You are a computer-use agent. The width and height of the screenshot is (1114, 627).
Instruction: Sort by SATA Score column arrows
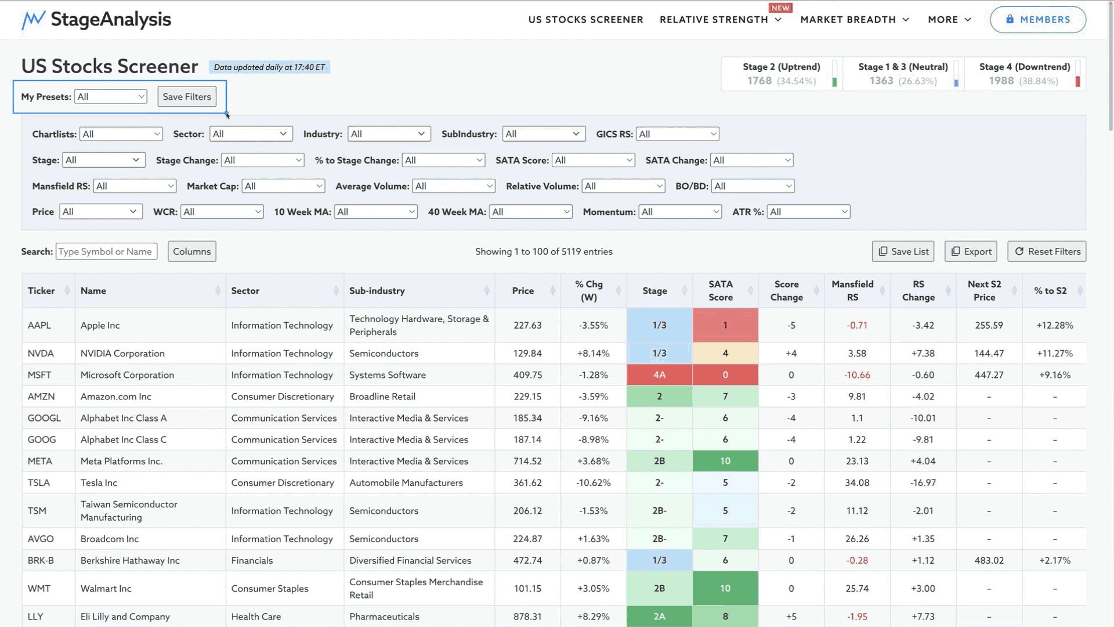coord(750,291)
